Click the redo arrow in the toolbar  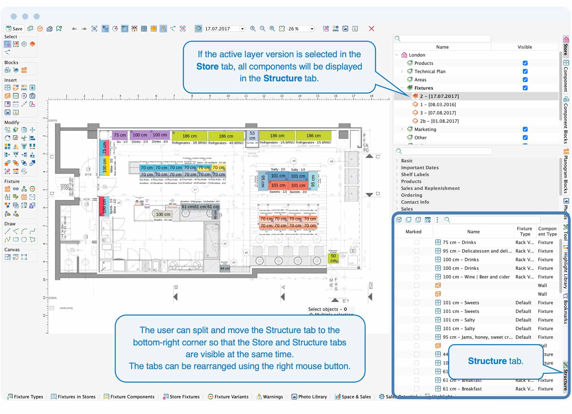pos(84,29)
